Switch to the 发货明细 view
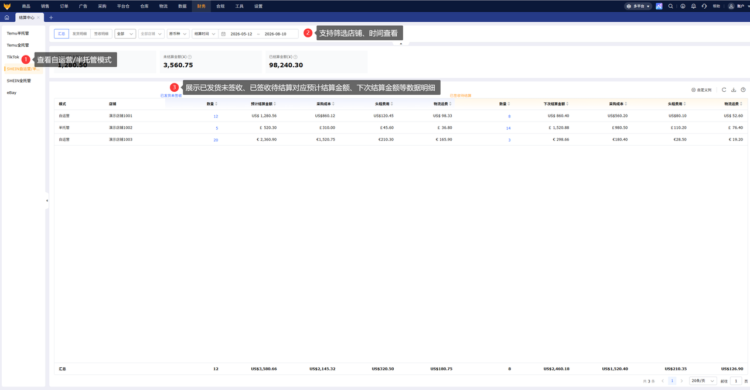 click(80, 34)
